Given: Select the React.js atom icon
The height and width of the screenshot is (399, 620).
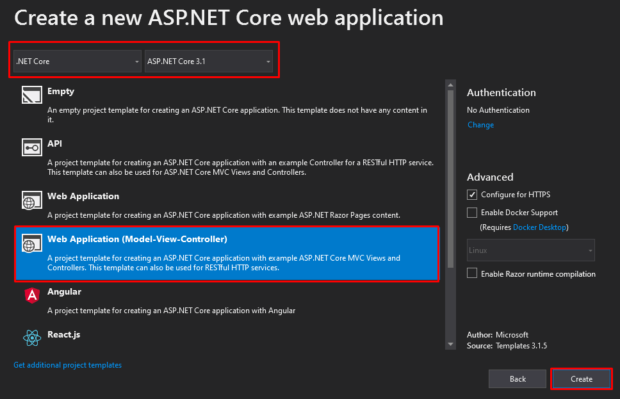Looking at the screenshot, I should coord(32,338).
